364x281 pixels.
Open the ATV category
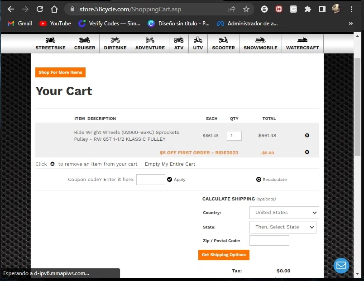click(x=179, y=43)
